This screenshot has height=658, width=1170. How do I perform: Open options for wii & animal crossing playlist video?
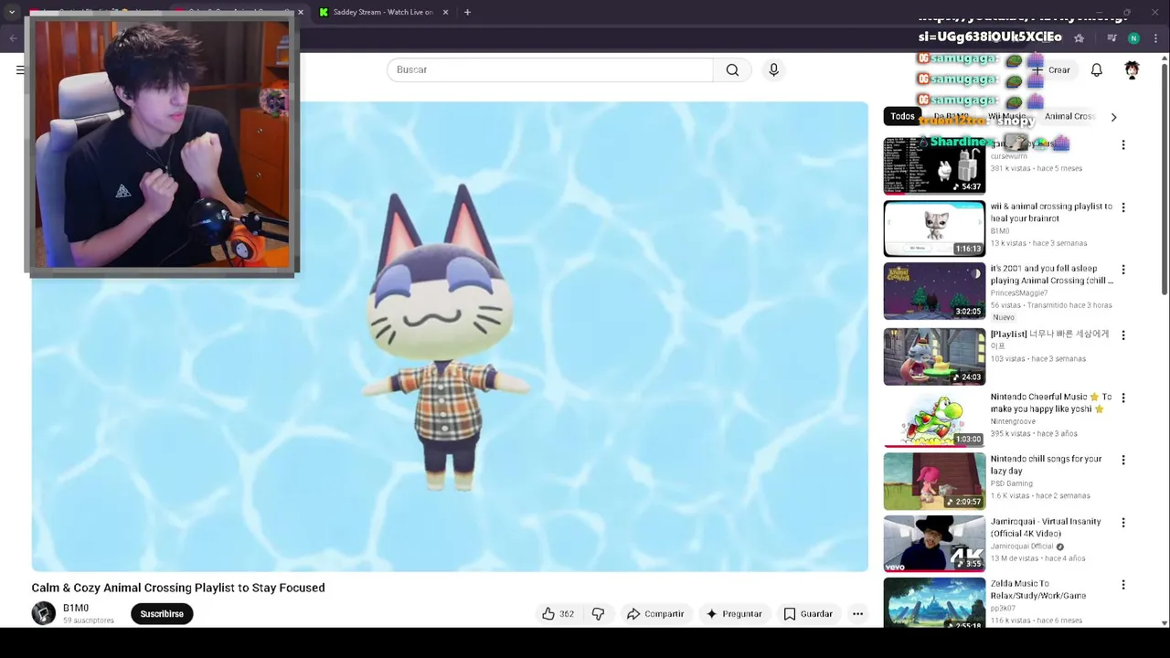1123,207
